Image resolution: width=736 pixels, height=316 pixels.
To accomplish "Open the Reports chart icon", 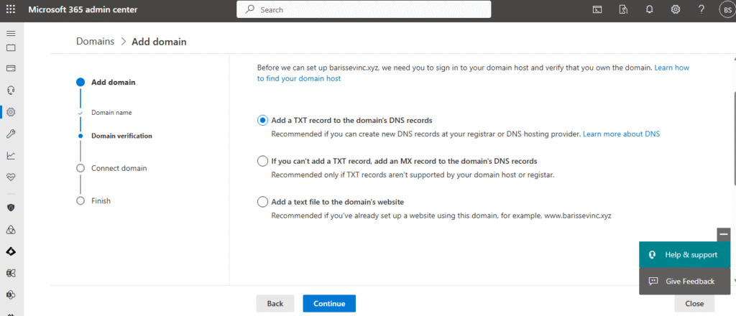I will (11, 156).
